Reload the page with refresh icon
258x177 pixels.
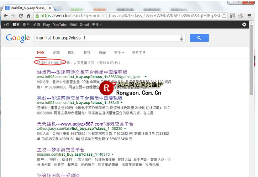(x=21, y=16)
